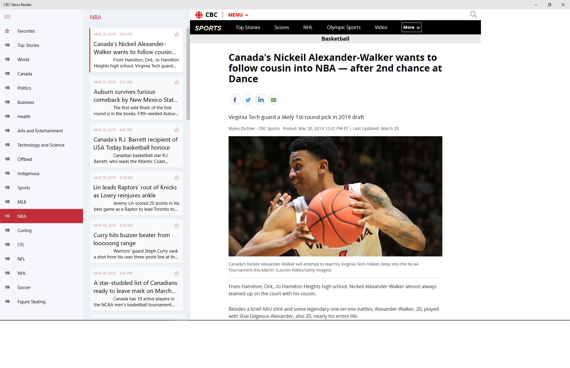Share article on Twitter

[x=248, y=100]
